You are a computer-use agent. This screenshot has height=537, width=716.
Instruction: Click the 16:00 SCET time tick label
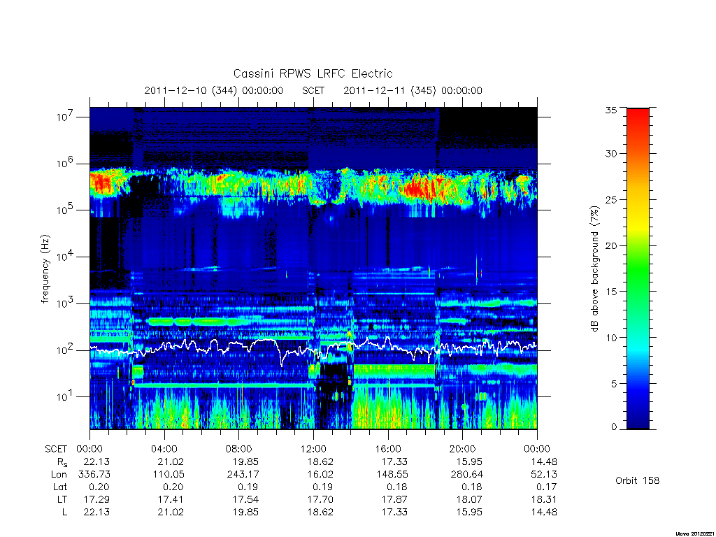pyautogui.click(x=388, y=449)
